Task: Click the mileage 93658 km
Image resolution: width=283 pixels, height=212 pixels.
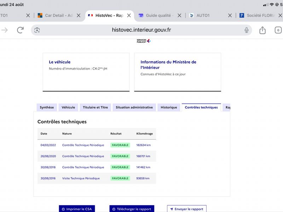Action: [x=143, y=178]
